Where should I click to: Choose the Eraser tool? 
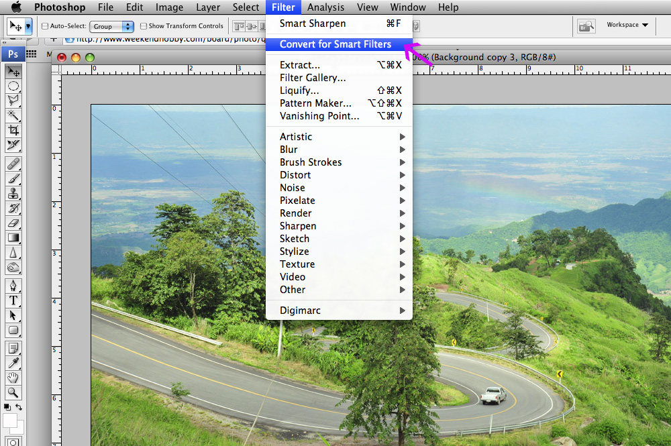13,223
